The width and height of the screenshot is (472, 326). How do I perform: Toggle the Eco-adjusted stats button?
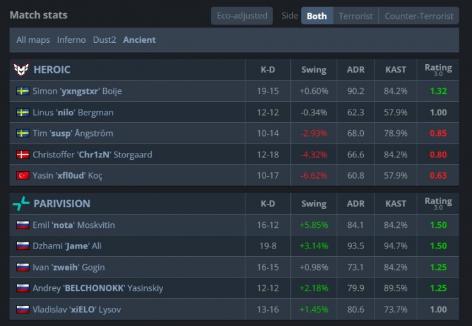pyautogui.click(x=242, y=16)
